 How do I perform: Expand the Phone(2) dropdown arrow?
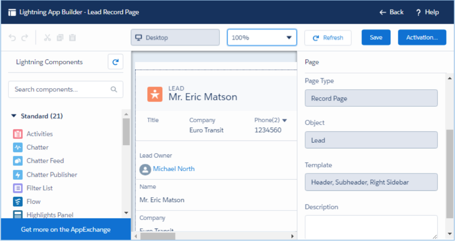coord(284,120)
